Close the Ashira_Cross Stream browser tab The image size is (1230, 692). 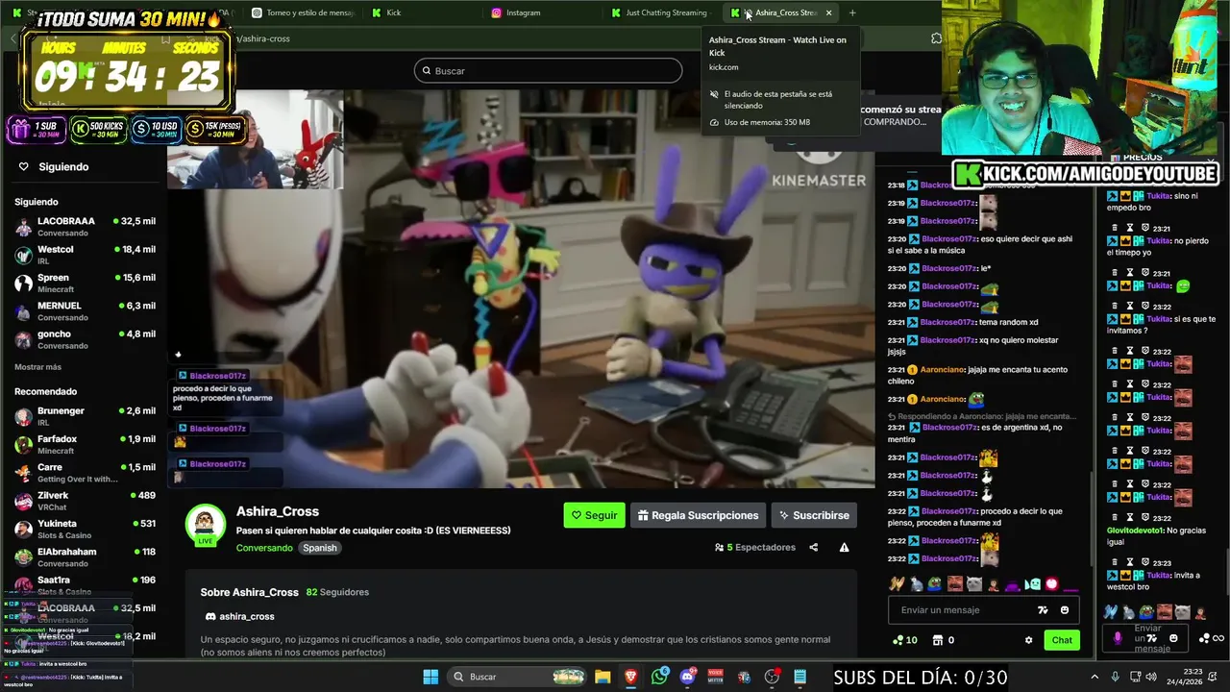point(828,12)
